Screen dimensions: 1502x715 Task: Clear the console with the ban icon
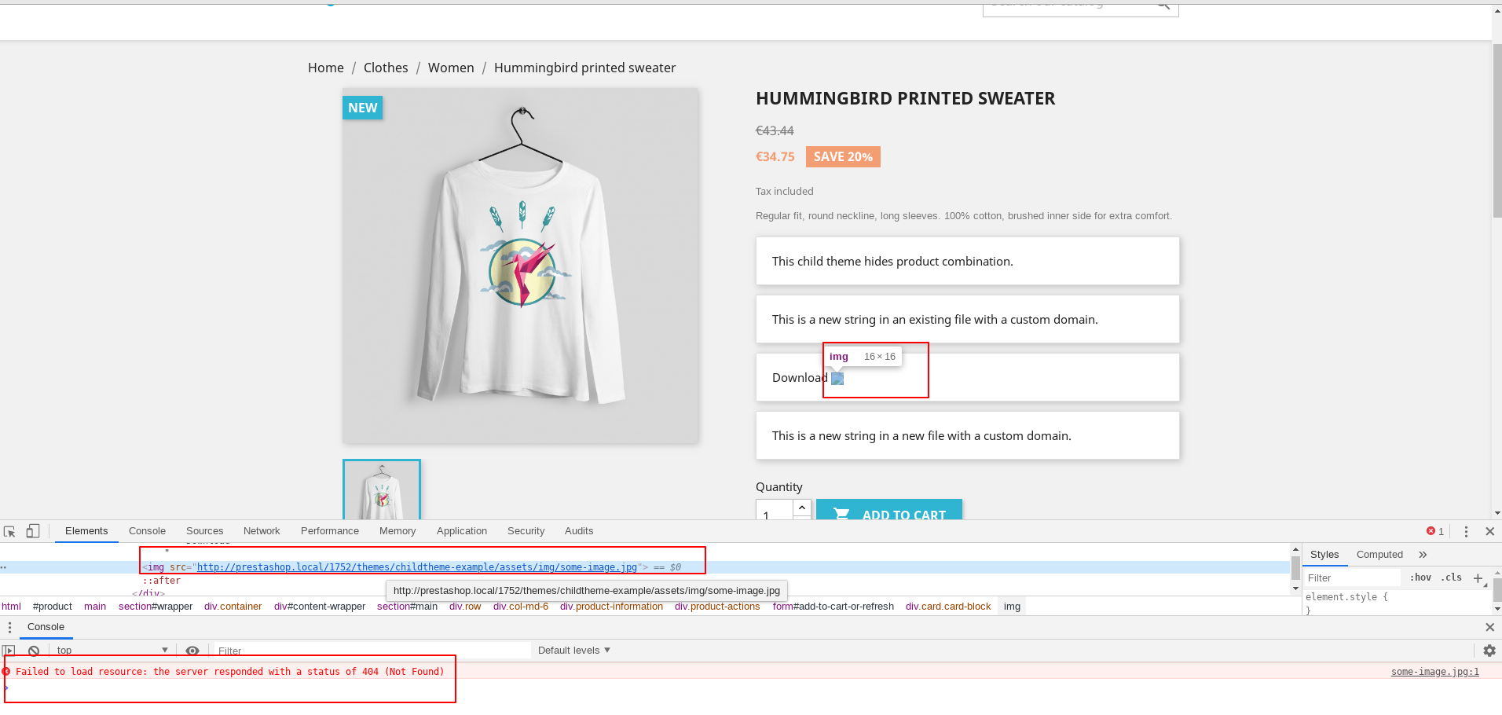tap(34, 651)
